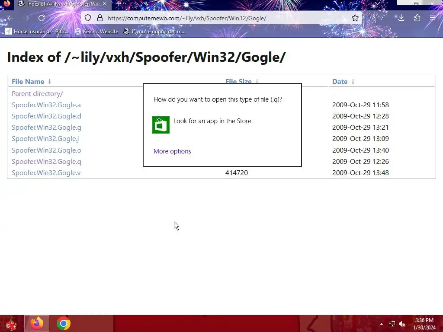
Task: Click the 2009-Oct-29 13:40 date cell
Action: click(x=360, y=150)
